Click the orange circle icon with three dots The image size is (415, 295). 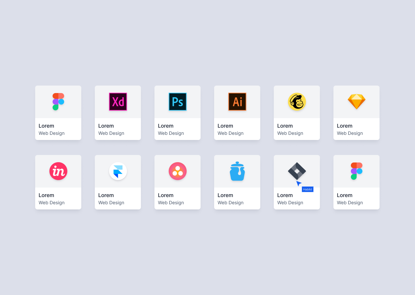[x=178, y=171]
